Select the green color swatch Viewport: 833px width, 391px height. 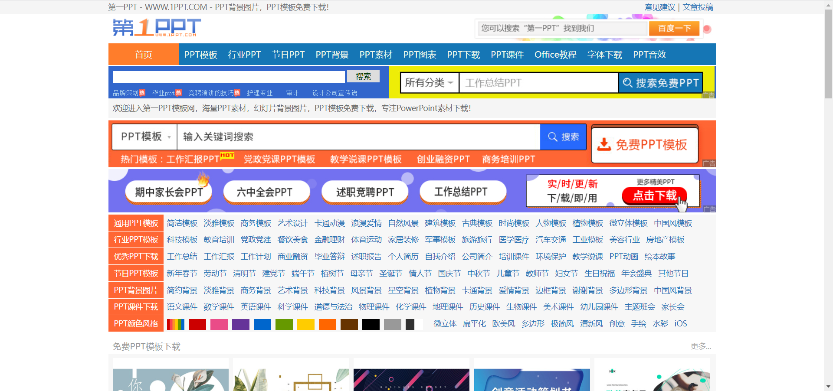coord(284,324)
